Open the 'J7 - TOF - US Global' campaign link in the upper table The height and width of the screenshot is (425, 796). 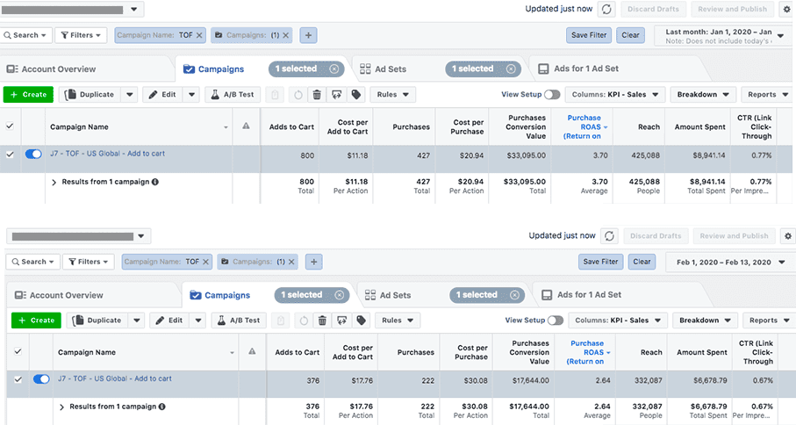(107, 154)
